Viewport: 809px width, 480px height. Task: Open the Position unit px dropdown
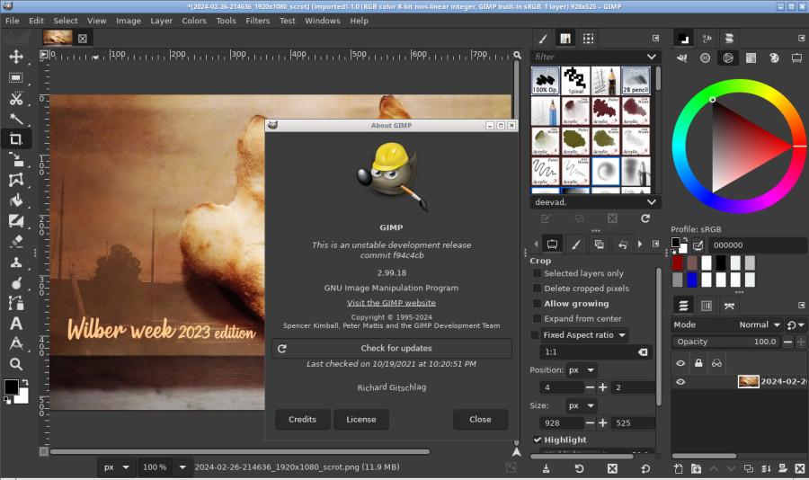[x=581, y=370]
